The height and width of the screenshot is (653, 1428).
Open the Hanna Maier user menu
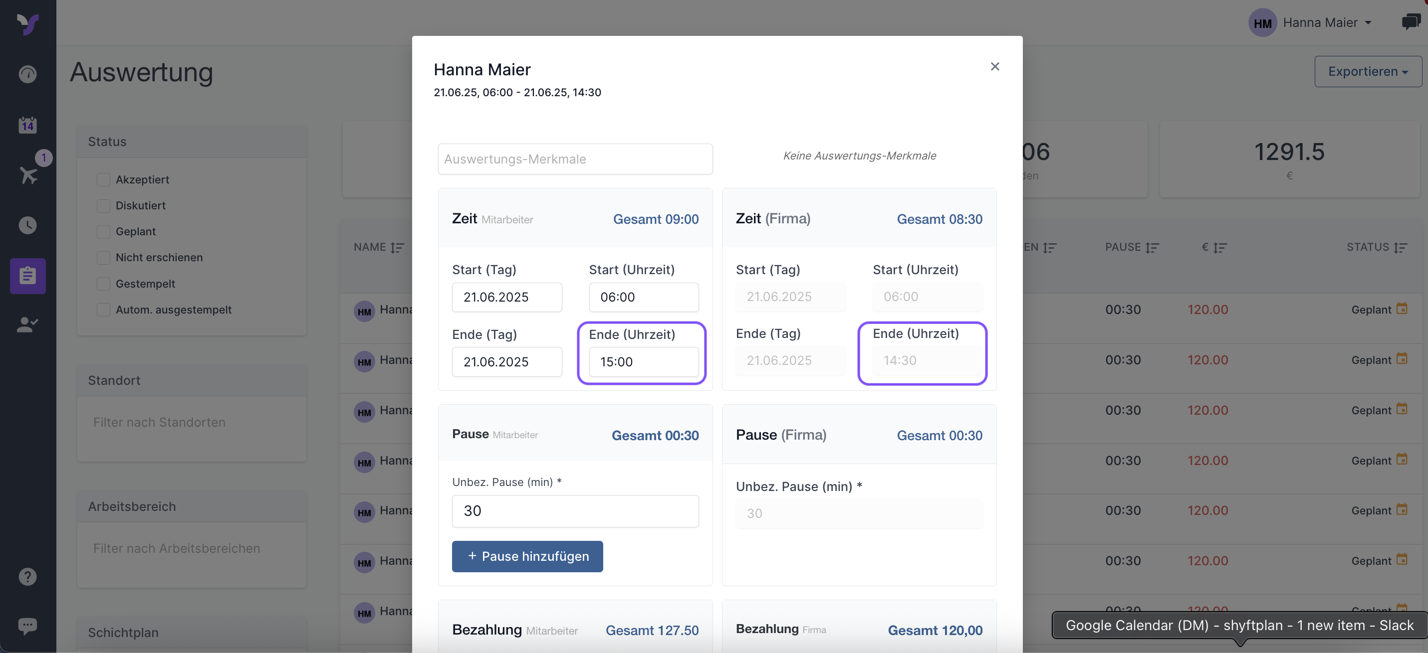point(1327,23)
